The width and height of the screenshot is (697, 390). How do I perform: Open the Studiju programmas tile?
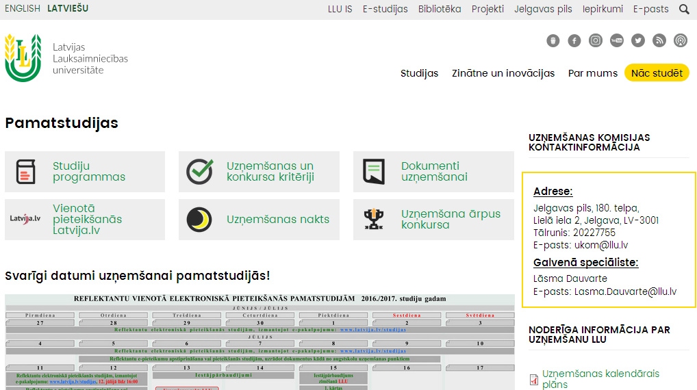[85, 172]
